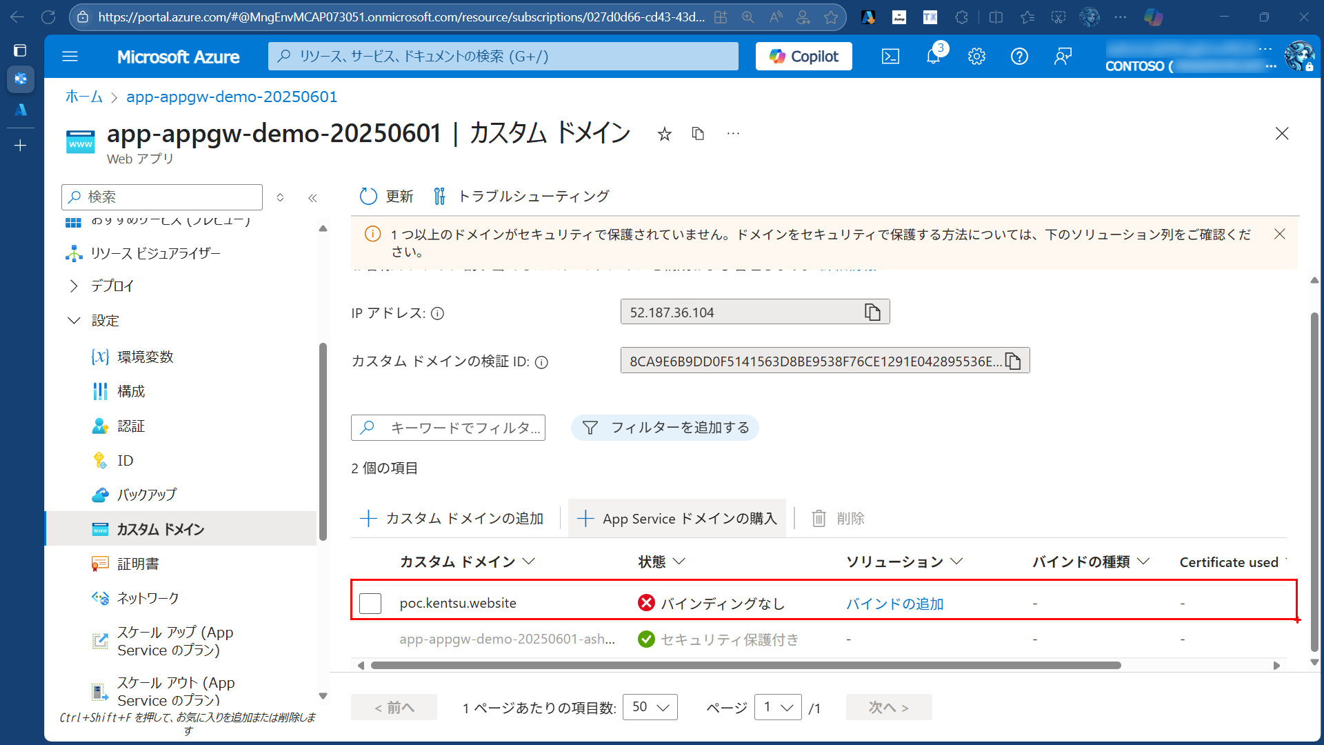Open トラブルシューティング in the toolbar
This screenshot has width=1324, height=745.
(521, 197)
